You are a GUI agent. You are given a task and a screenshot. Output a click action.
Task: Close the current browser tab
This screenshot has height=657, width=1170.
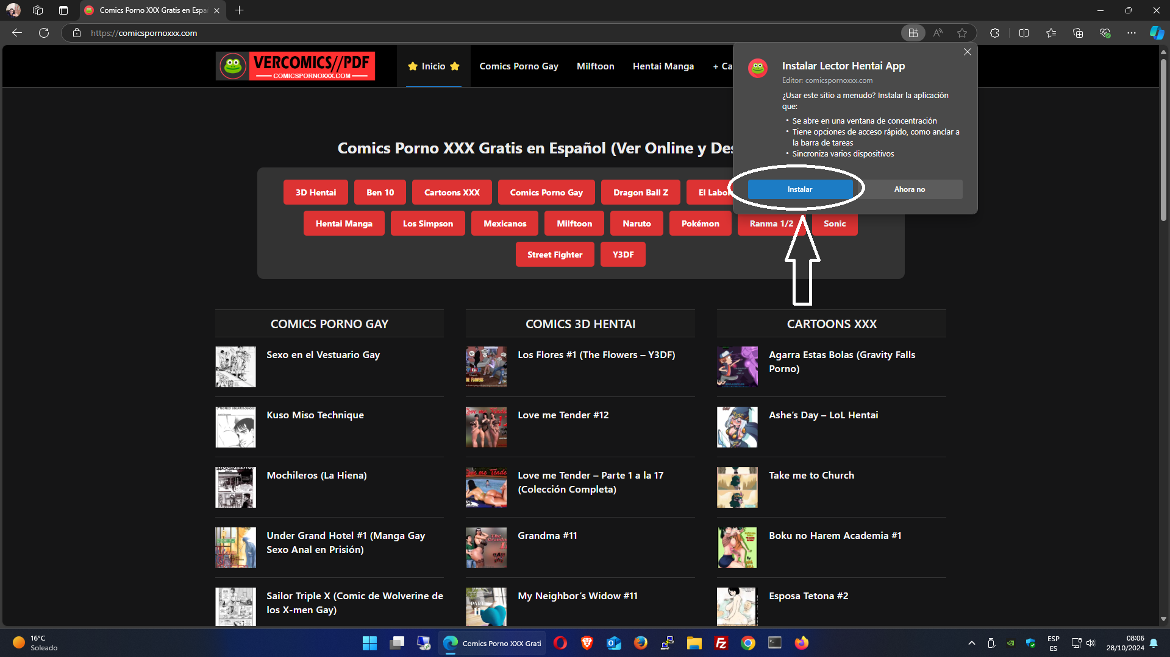216,10
